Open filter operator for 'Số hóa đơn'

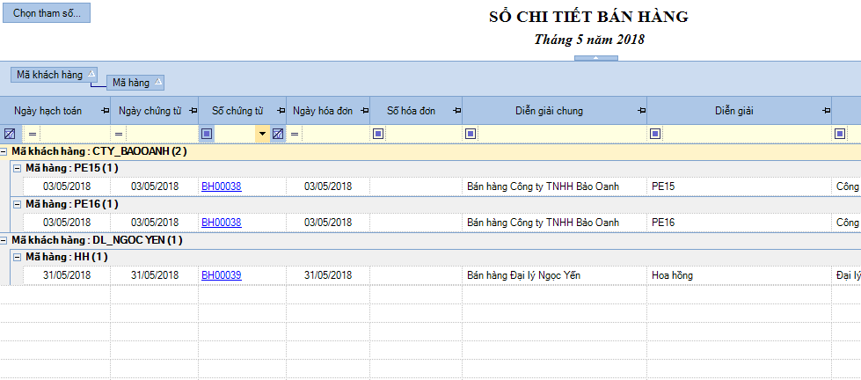[378, 134]
